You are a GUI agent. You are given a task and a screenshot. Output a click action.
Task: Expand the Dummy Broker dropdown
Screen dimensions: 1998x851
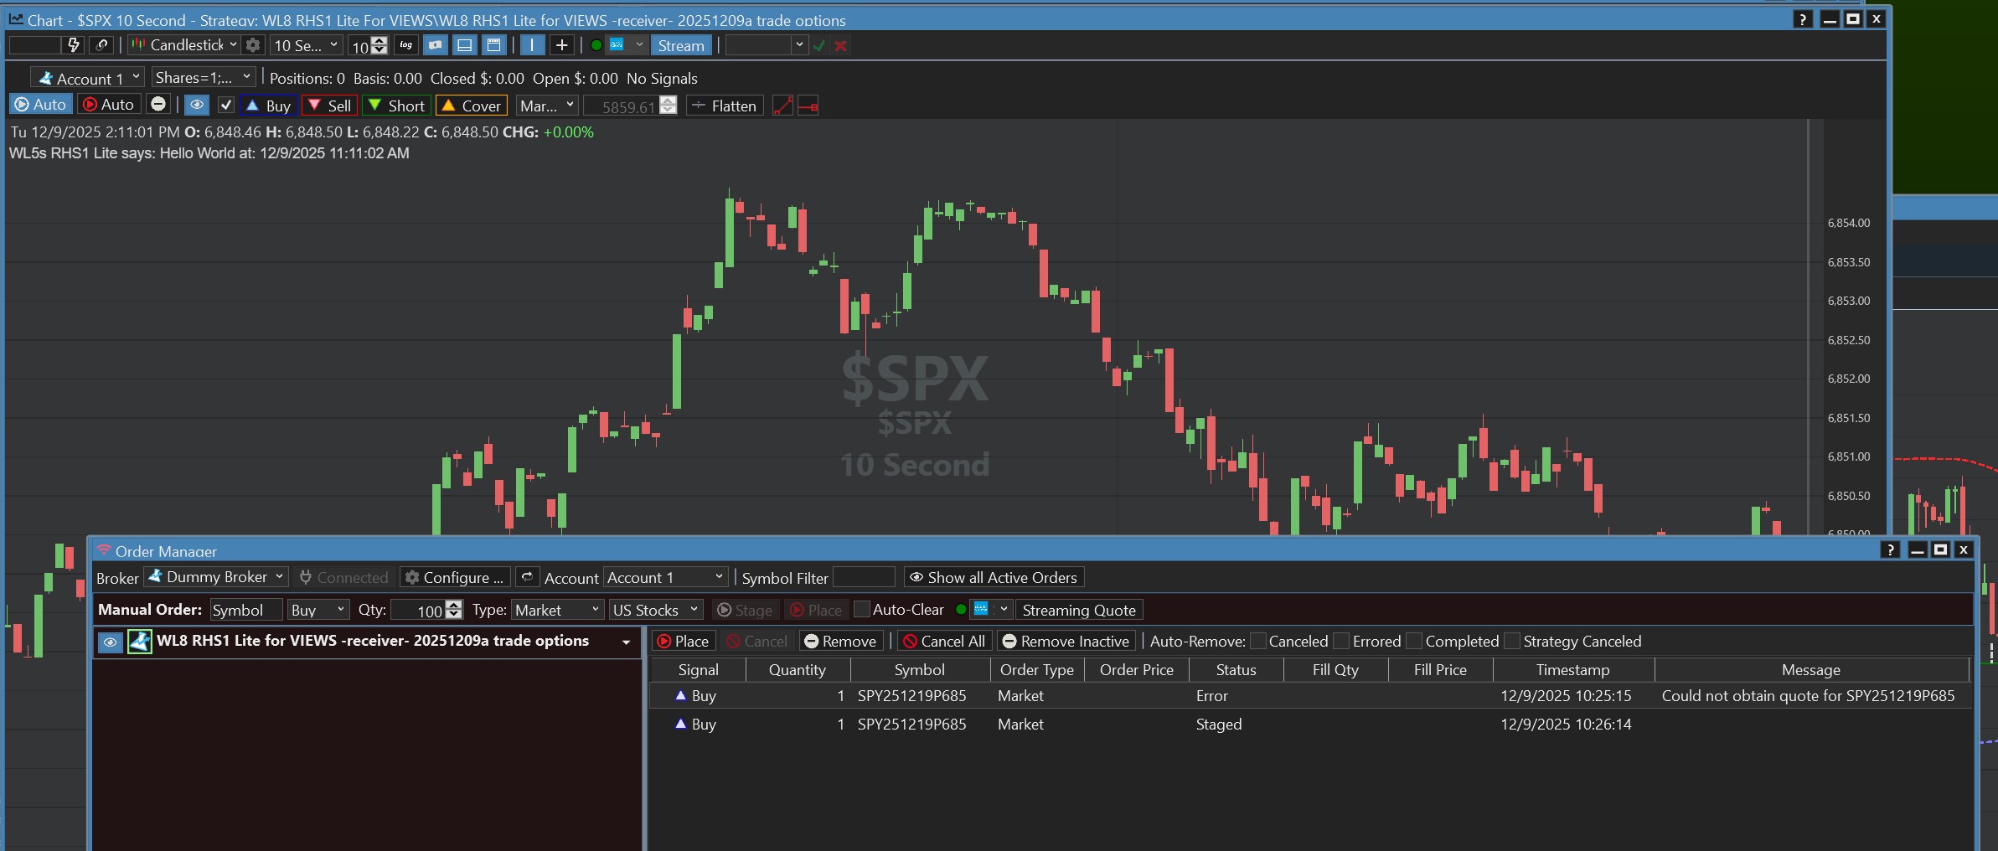217,577
